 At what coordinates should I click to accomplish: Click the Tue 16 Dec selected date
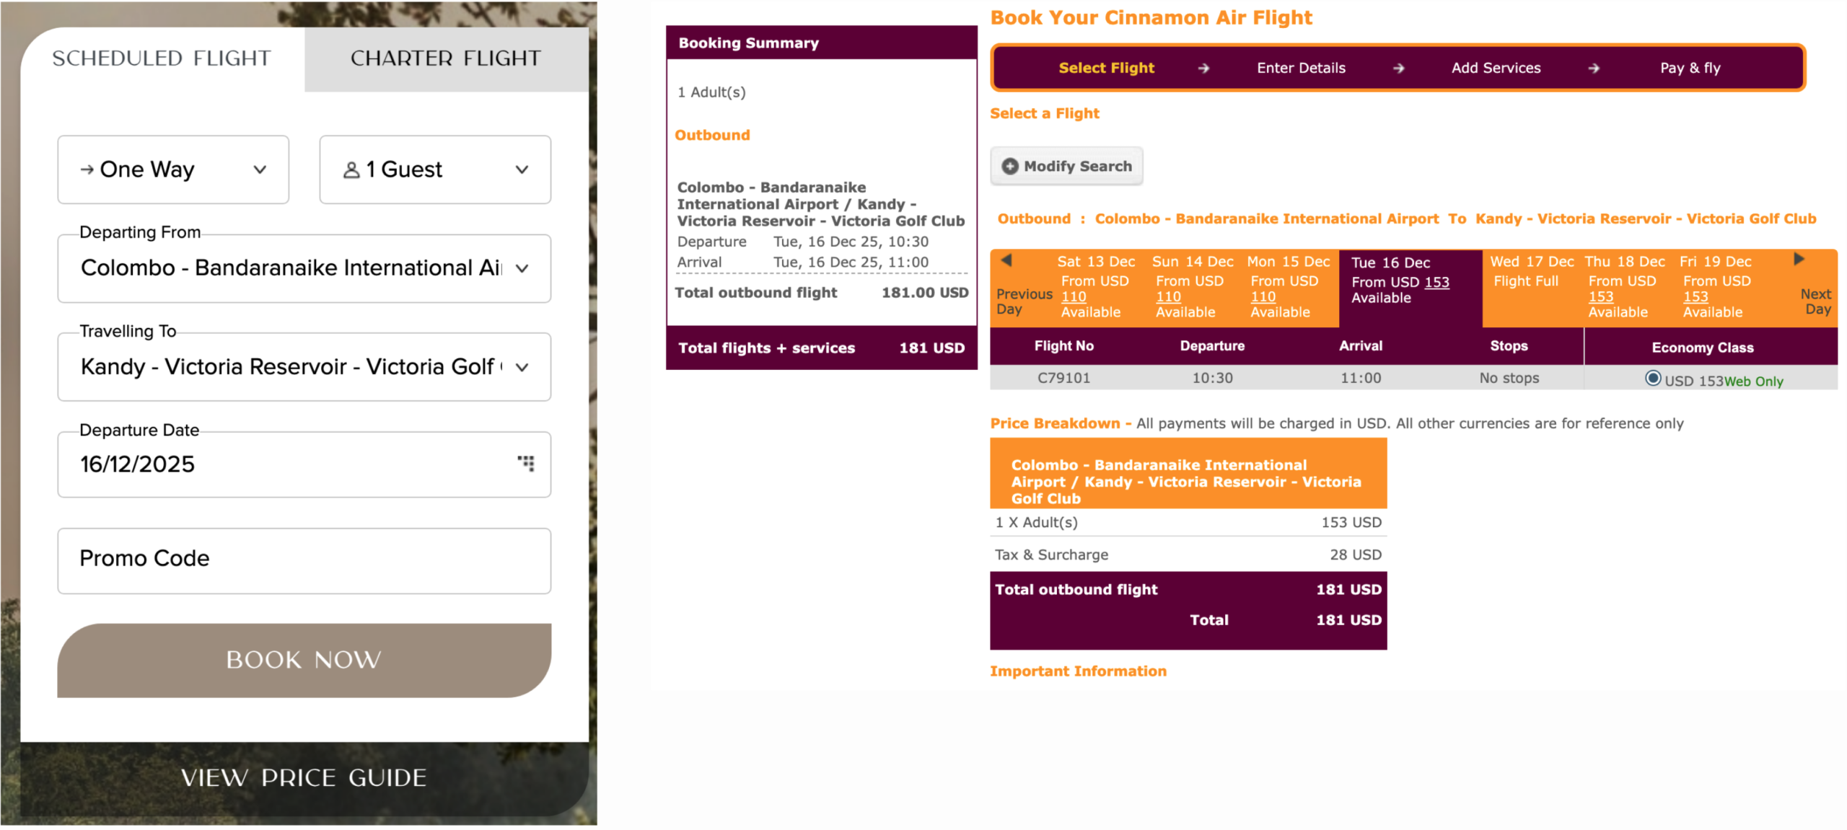tap(1411, 288)
